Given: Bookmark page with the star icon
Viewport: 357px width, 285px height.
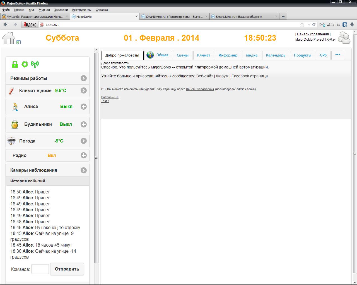Looking at the screenshot, I should click(302, 24).
